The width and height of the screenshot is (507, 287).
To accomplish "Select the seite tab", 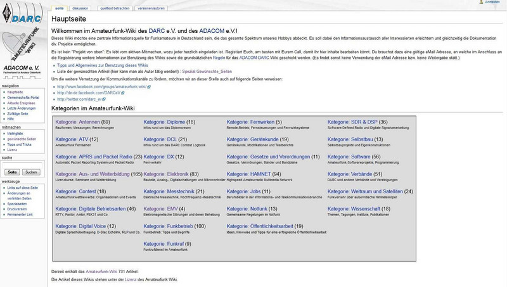I will (x=59, y=8).
